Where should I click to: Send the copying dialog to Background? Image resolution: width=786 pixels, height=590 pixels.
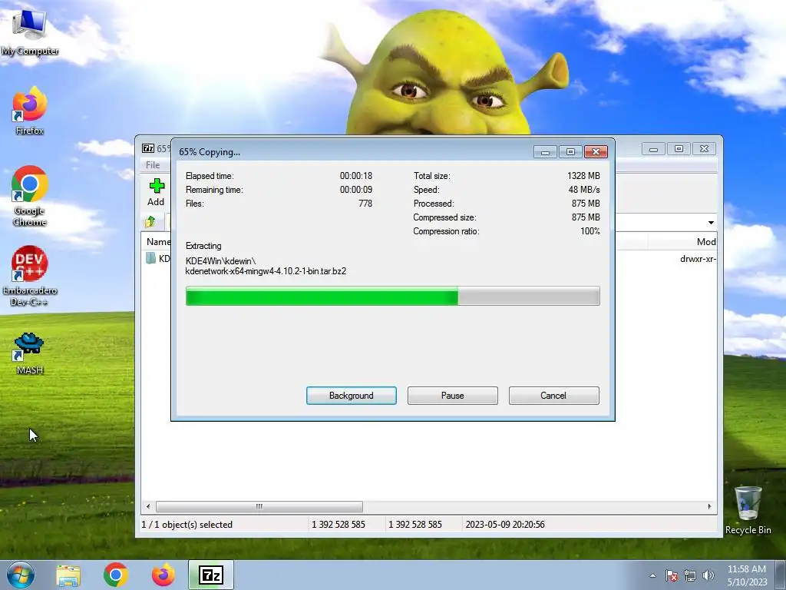352,396
